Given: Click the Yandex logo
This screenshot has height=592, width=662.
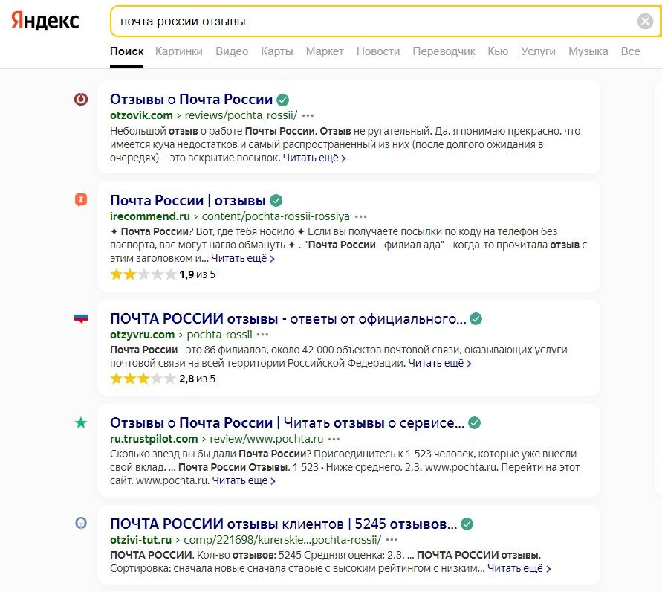Looking at the screenshot, I should [45, 21].
